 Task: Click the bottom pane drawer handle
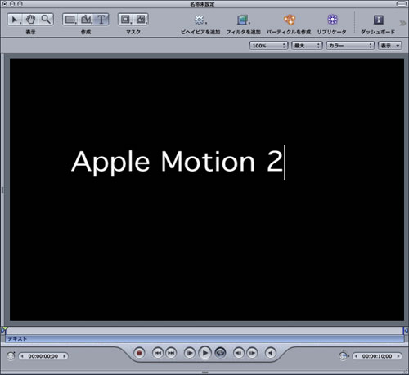tap(204, 372)
